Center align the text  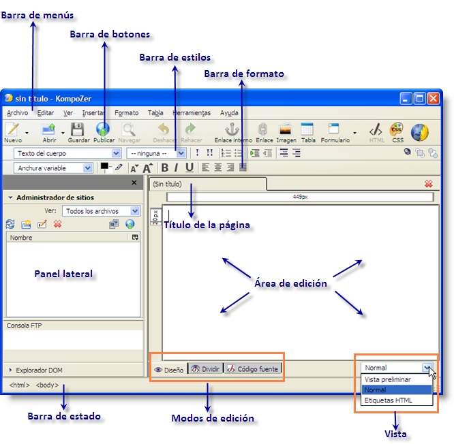217,168
